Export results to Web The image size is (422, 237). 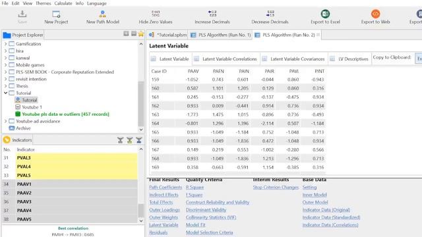375,18
